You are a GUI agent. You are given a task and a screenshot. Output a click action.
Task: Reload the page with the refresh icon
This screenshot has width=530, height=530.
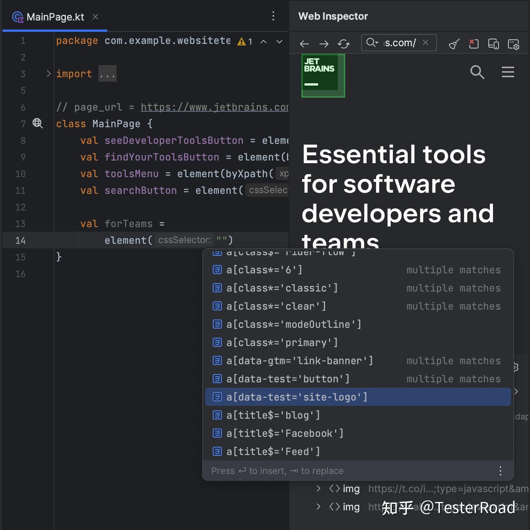[344, 44]
